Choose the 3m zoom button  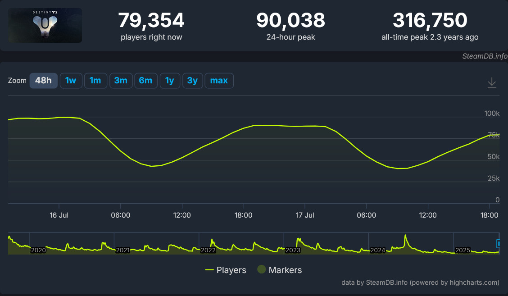tap(121, 81)
